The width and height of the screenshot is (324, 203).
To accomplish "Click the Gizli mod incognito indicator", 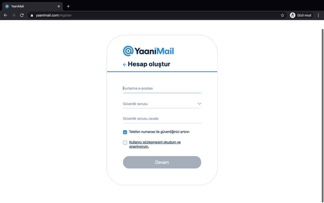I will (x=301, y=15).
